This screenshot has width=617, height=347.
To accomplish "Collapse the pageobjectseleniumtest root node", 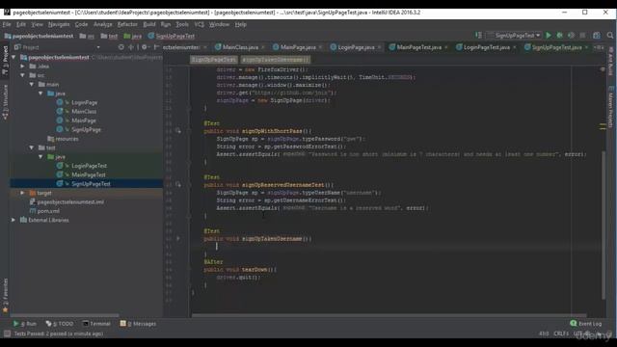I will click(x=13, y=58).
